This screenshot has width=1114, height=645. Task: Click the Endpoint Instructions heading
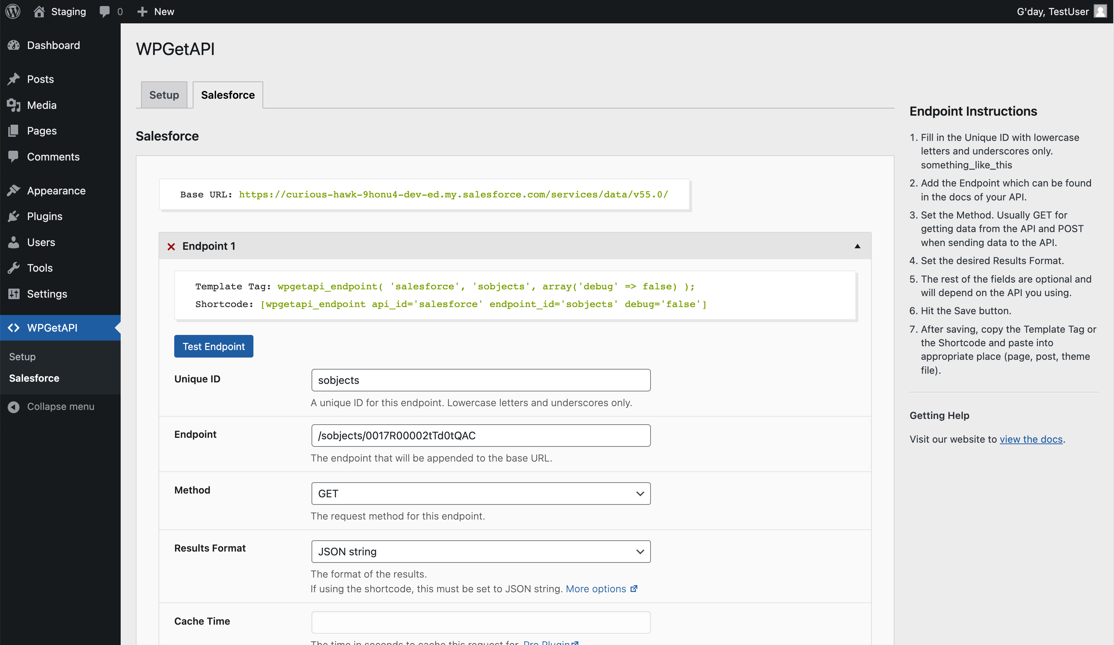[973, 111]
